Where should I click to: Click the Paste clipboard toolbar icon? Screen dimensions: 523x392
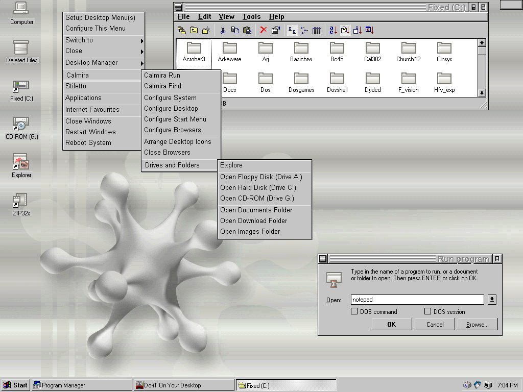(x=247, y=30)
